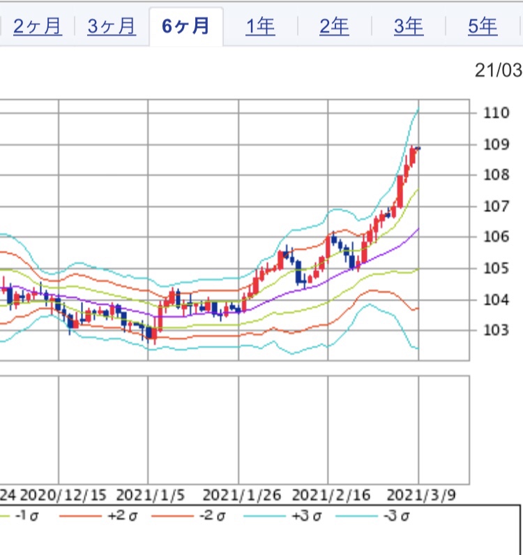The width and height of the screenshot is (523, 555).
Task: Switch chart to 3ヶ月 period tab
Action: [112, 27]
